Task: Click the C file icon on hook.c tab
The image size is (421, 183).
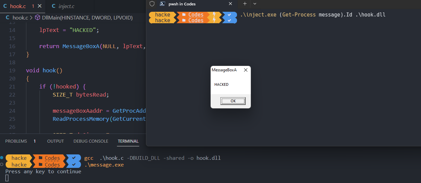Action: tap(5, 6)
